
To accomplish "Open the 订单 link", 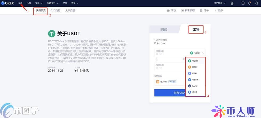I will pos(204,10).
